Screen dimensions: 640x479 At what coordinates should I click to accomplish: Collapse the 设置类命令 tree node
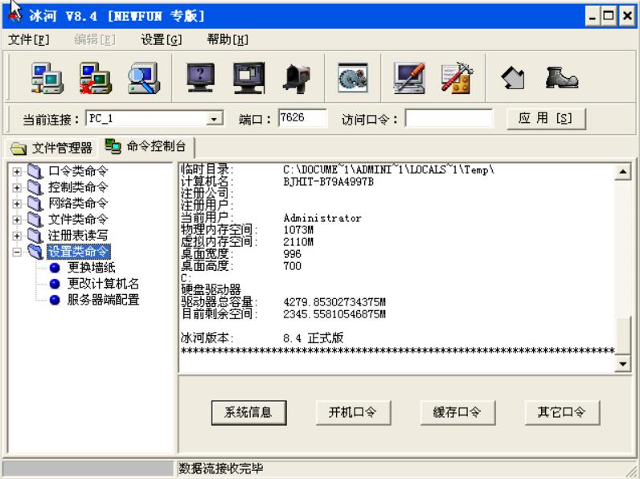[x=17, y=252]
